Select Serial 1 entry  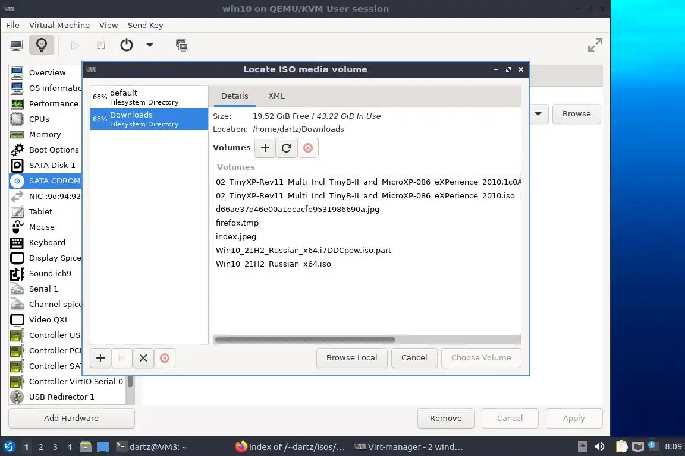coord(45,289)
